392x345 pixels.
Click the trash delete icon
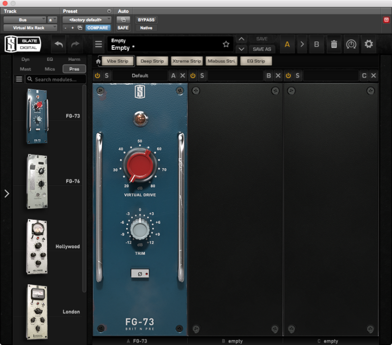click(334, 44)
